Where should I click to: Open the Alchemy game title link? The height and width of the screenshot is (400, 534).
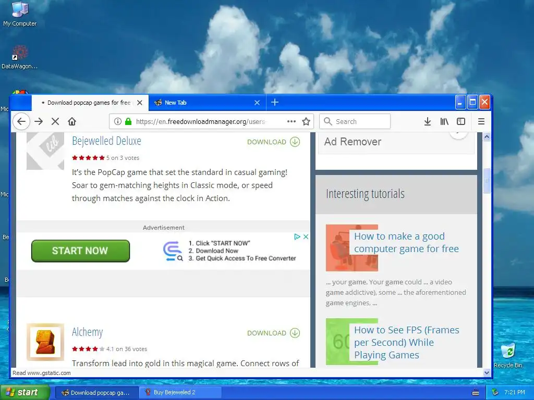pyautogui.click(x=87, y=332)
